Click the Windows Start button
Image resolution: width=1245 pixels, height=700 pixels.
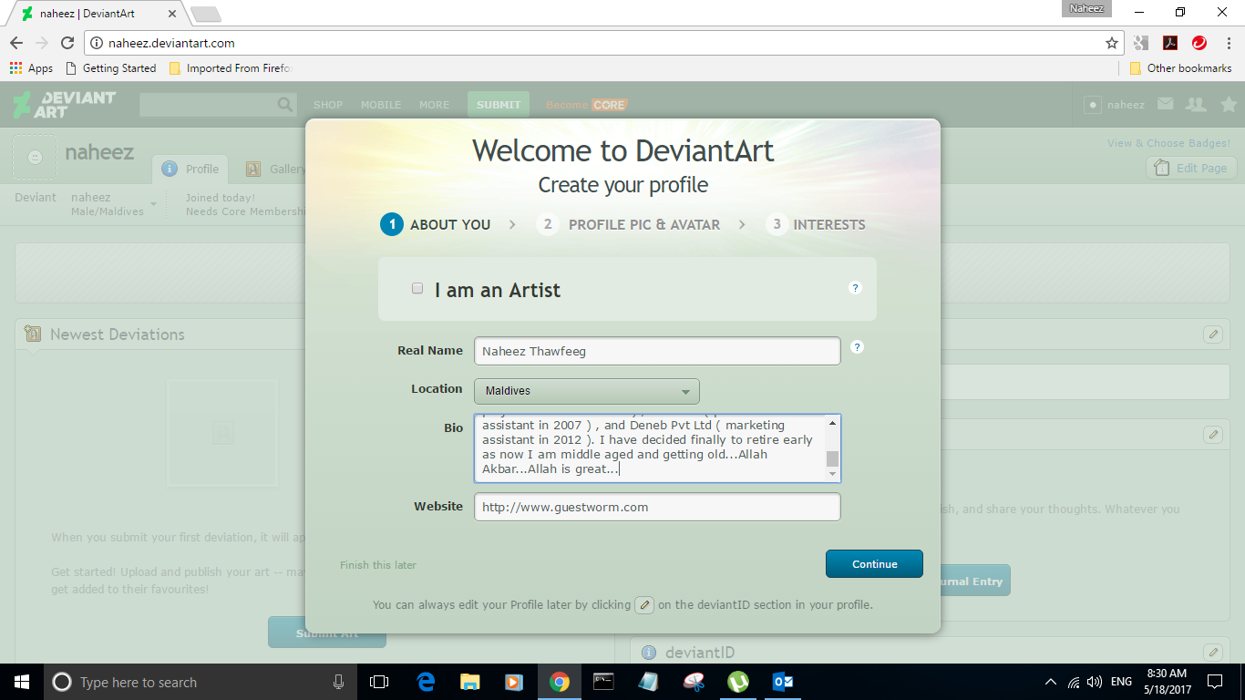pos(22,682)
